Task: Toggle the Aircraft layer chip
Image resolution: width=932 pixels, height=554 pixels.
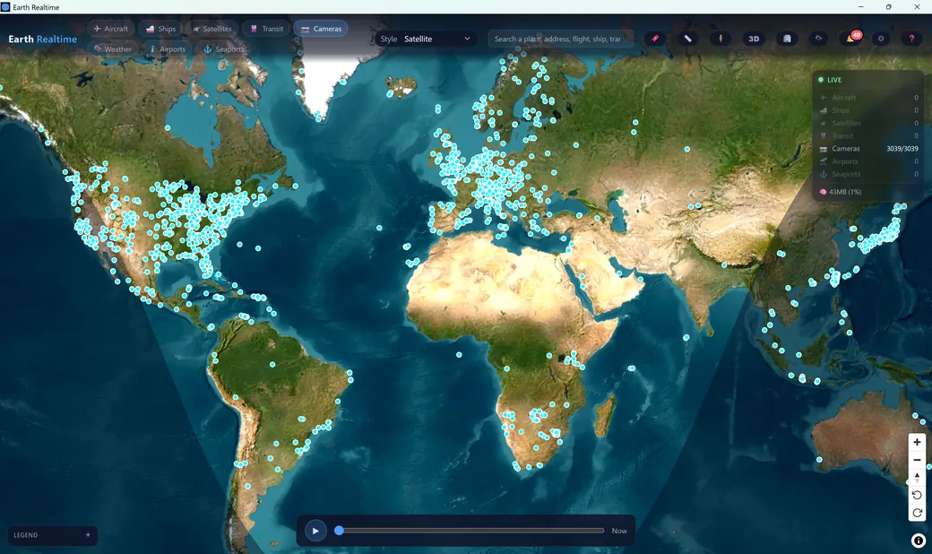Action: tap(111, 29)
